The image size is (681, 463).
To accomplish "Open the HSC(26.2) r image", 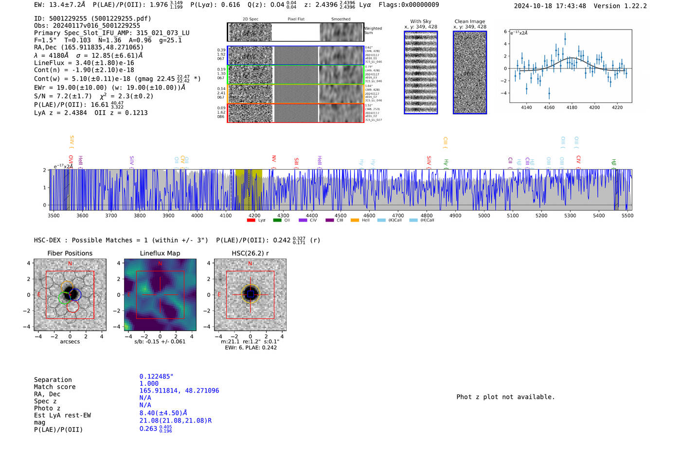I will click(250, 294).
